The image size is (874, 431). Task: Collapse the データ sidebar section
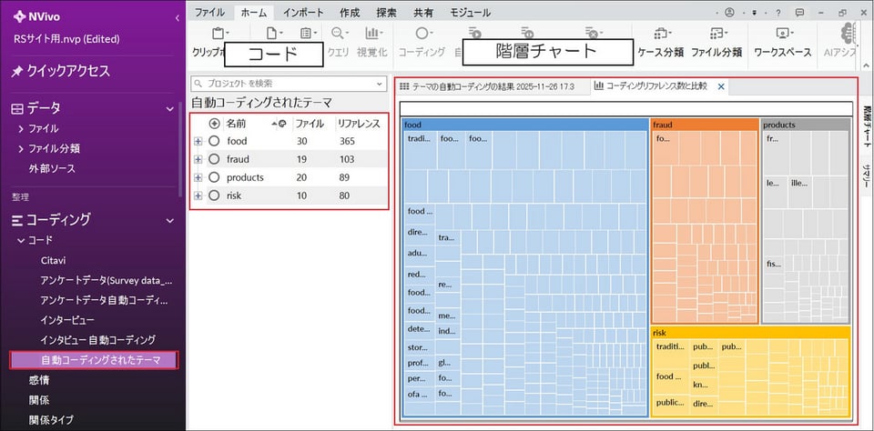(170, 108)
